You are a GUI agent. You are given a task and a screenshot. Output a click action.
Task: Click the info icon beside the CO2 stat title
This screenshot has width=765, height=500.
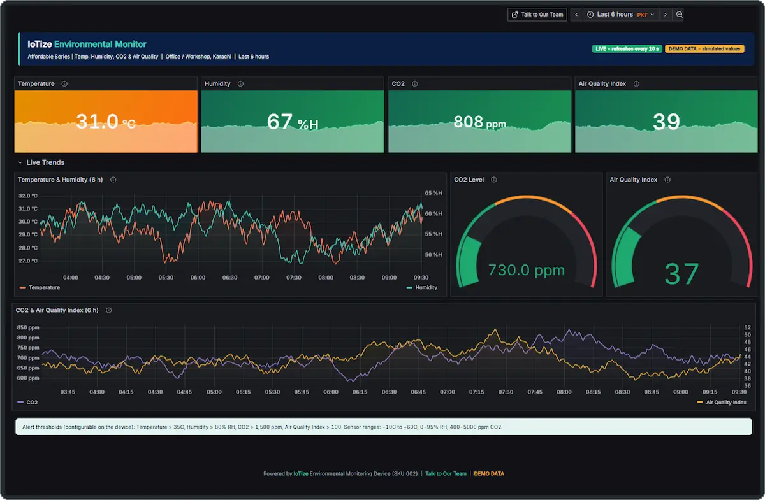[414, 84]
